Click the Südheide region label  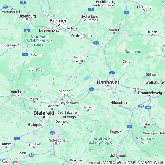[133, 51]
